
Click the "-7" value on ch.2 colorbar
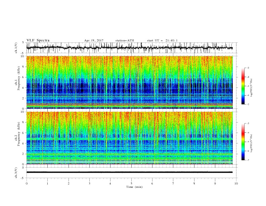click(x=248, y=160)
